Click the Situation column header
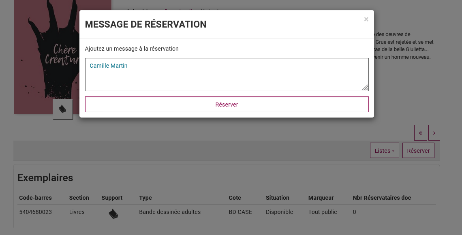The height and width of the screenshot is (235, 462). click(x=278, y=198)
